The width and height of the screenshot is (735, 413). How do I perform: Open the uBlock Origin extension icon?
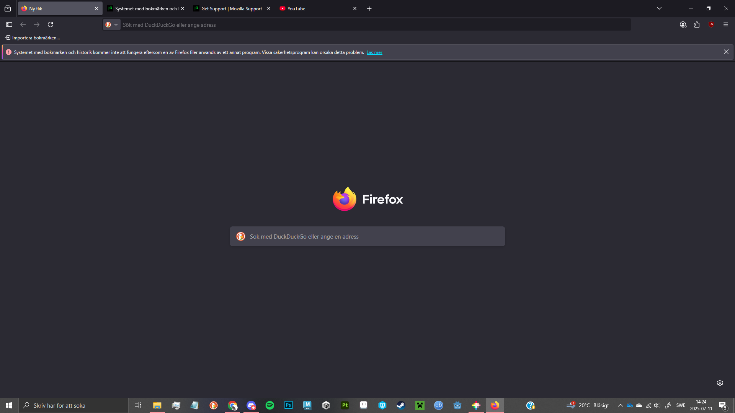pos(711,24)
